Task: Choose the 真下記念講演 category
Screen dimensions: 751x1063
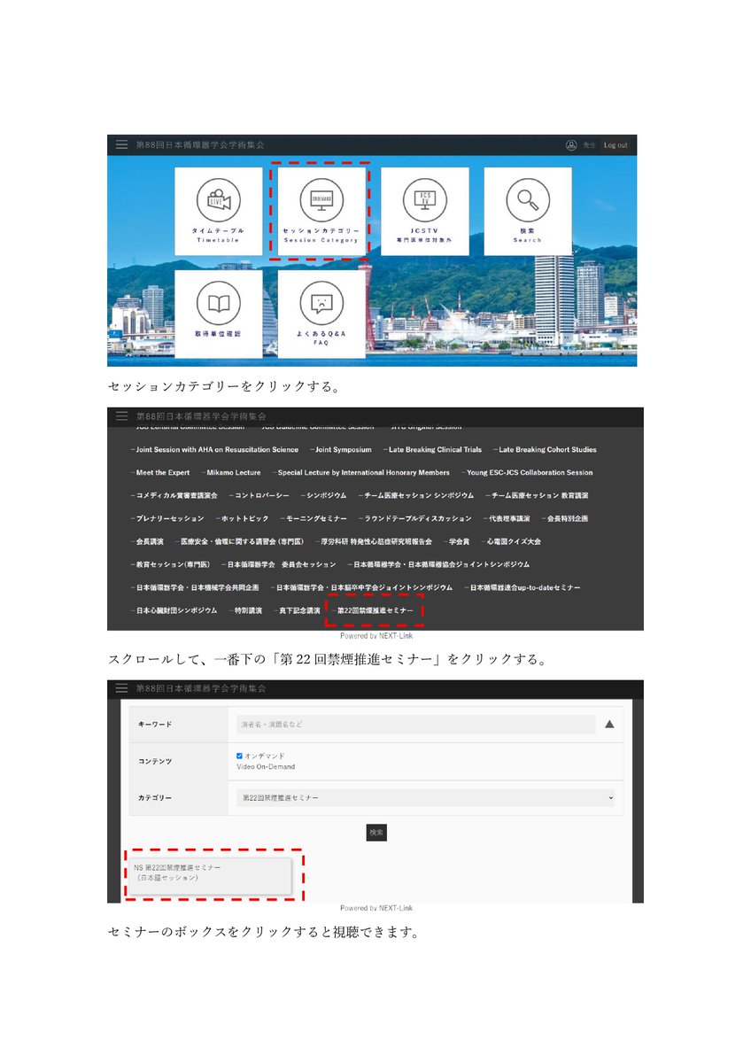Action: pyautogui.click(x=297, y=611)
